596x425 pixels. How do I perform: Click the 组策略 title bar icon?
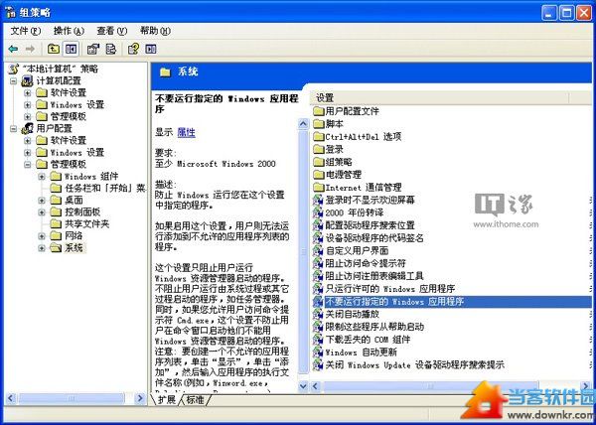(10, 12)
